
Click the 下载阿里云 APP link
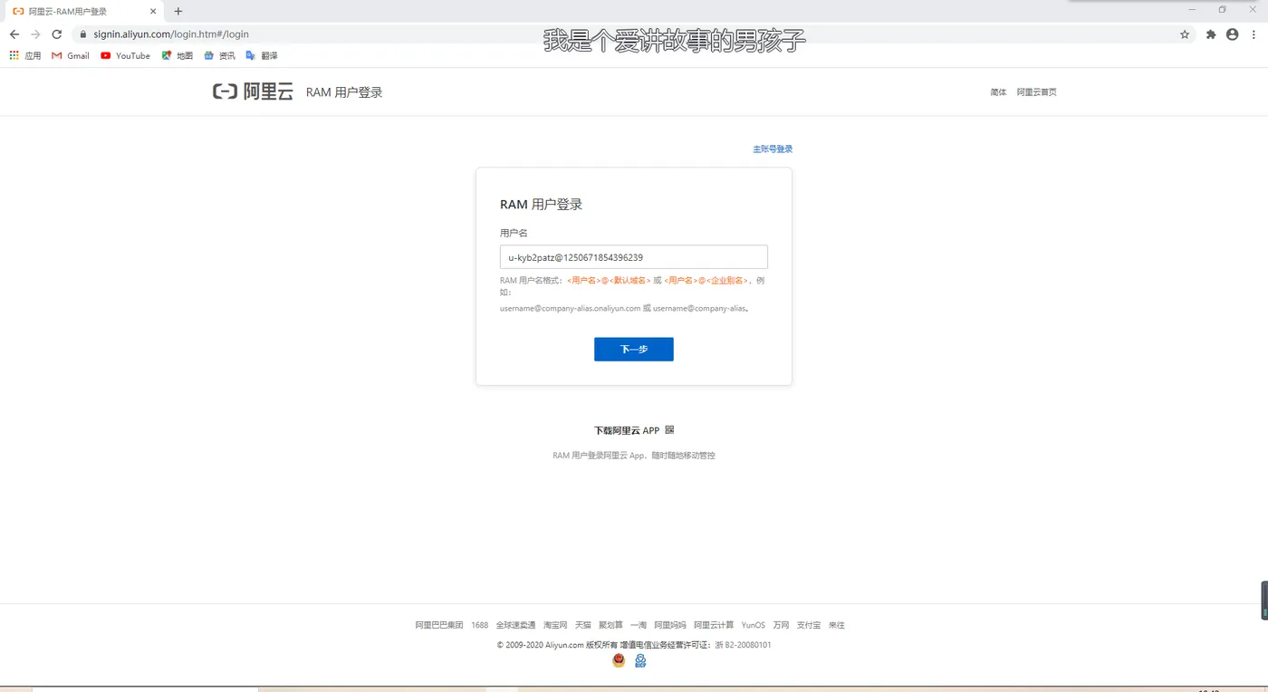[627, 430]
